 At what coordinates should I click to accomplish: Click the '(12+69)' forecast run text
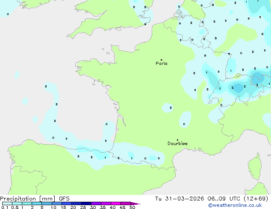tap(256, 199)
